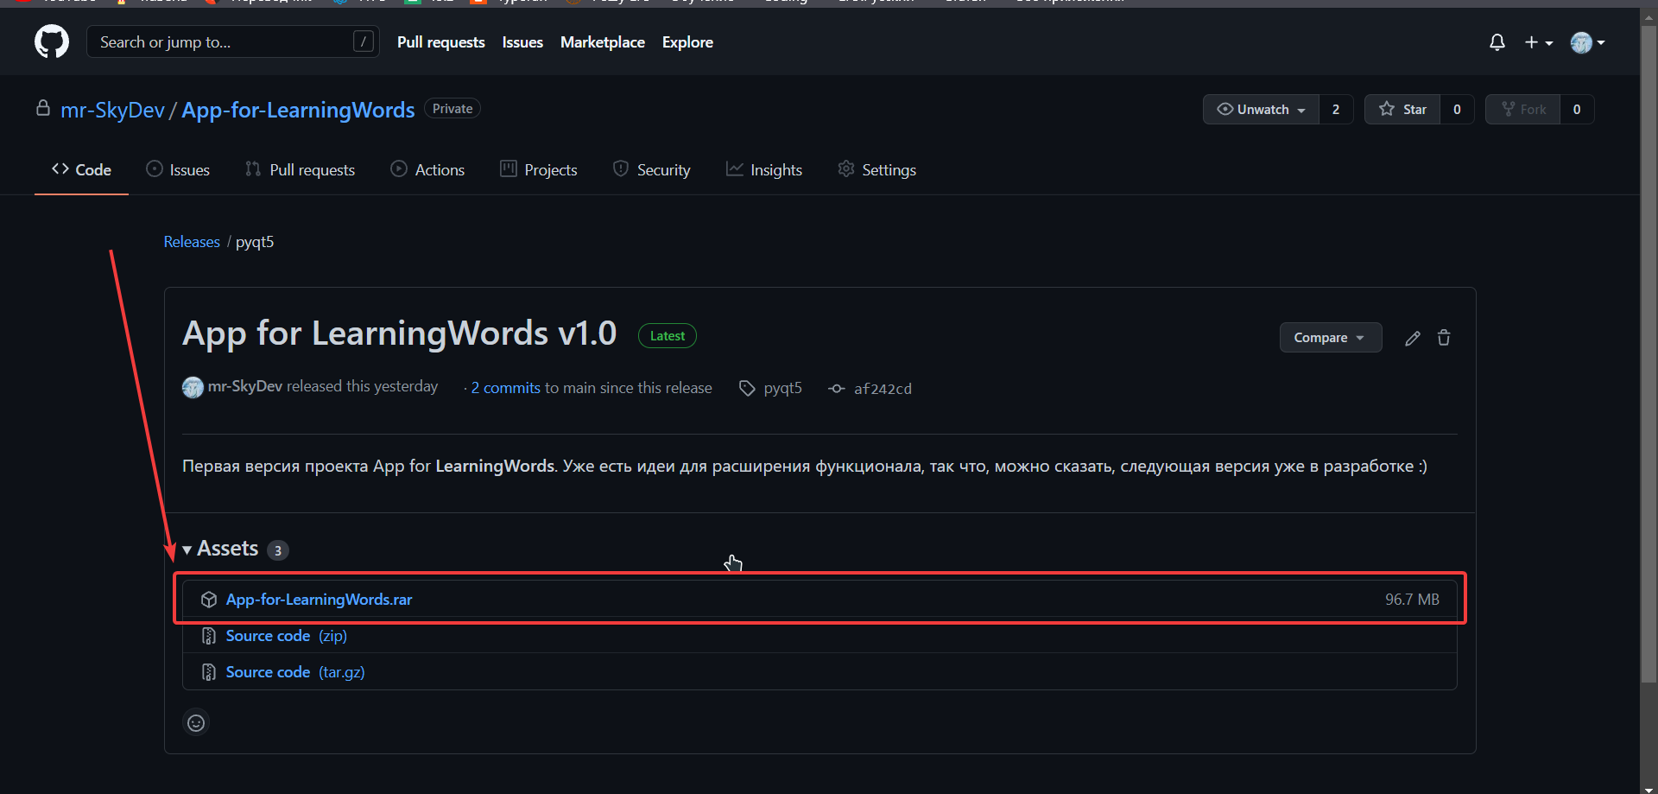Switch to the Code tab
1658x794 pixels.
[81, 170]
